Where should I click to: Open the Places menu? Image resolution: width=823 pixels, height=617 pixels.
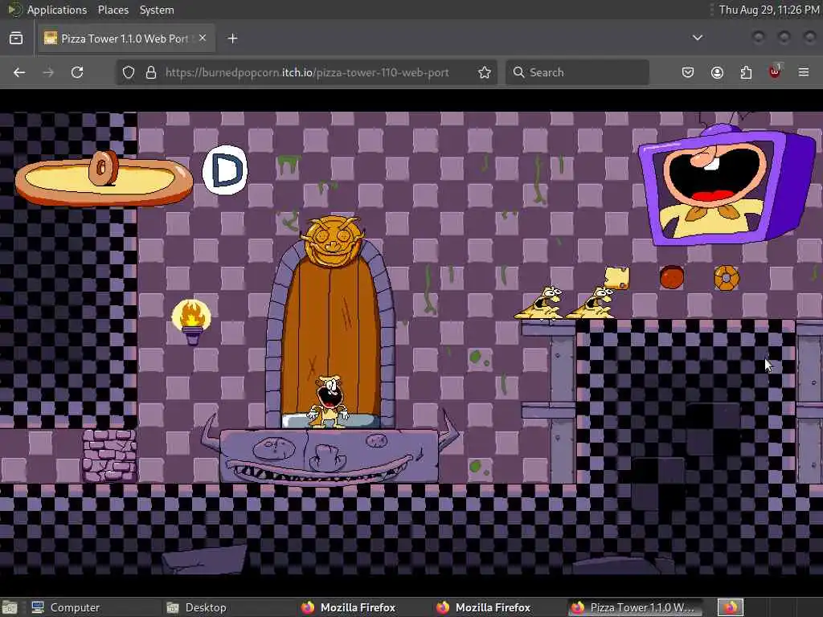pos(113,10)
